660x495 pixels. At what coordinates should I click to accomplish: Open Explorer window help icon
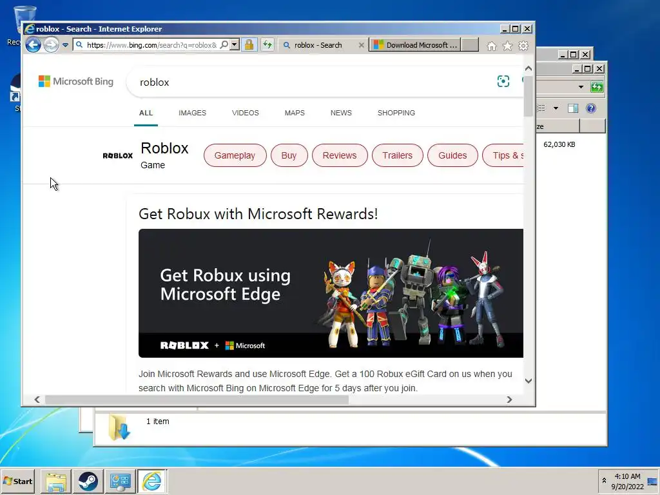591,108
